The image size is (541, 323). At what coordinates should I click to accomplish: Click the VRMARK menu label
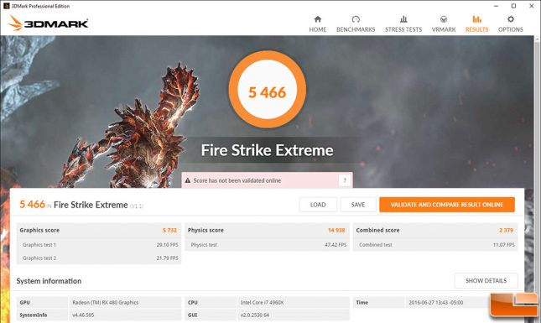444,29
